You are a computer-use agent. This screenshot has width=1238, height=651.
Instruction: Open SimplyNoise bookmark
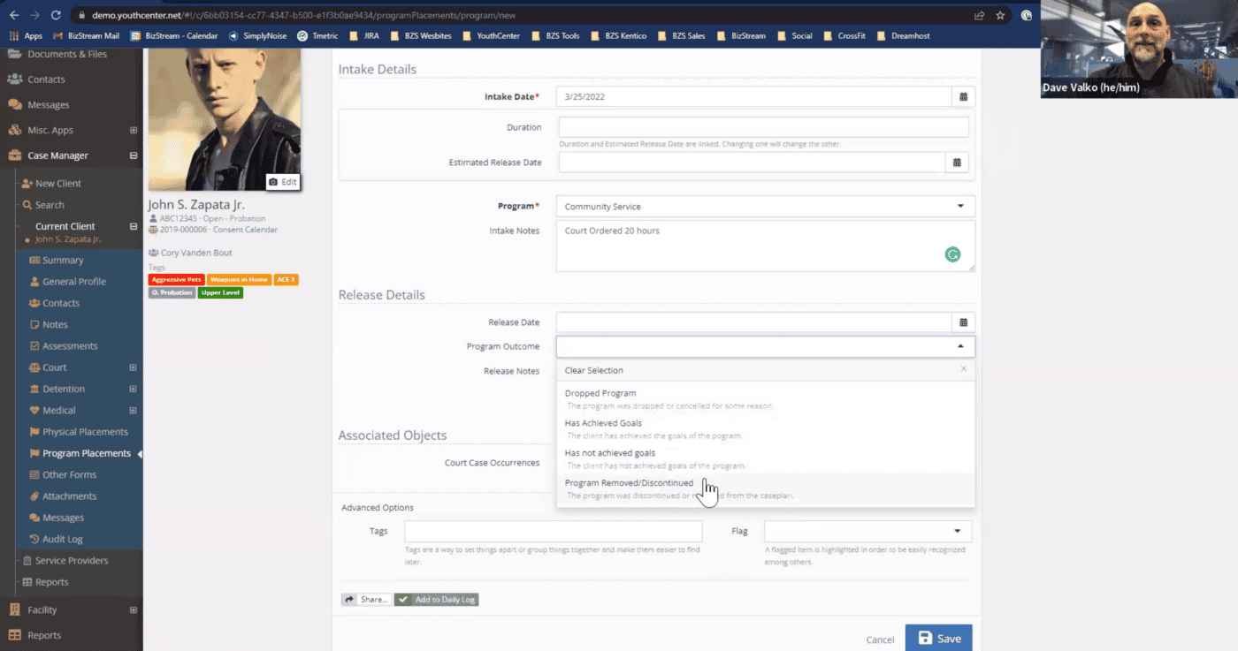pos(259,36)
